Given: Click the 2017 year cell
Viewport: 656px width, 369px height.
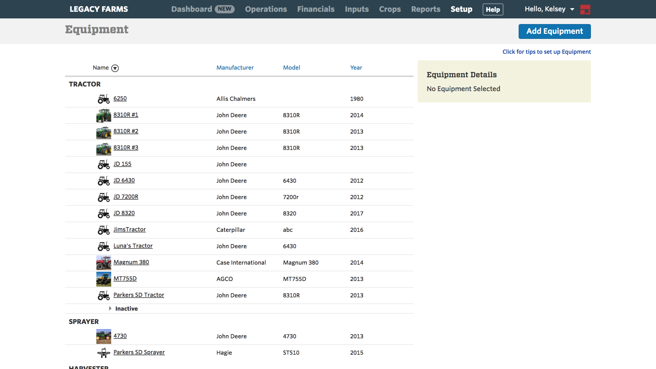Looking at the screenshot, I should point(357,214).
